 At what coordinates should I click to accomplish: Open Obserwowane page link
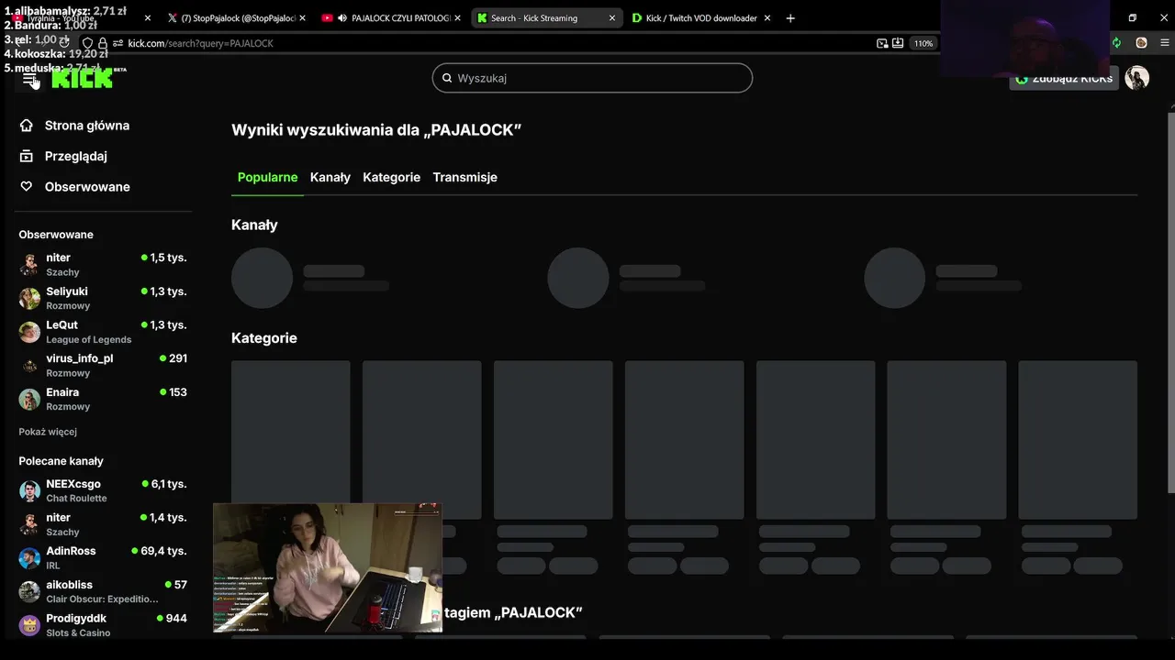[87, 186]
